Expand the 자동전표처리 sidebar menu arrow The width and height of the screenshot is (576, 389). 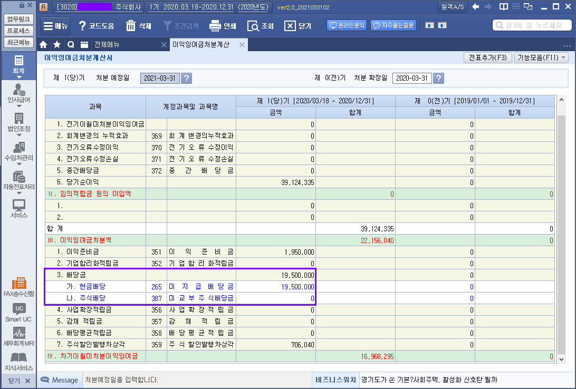point(18,194)
